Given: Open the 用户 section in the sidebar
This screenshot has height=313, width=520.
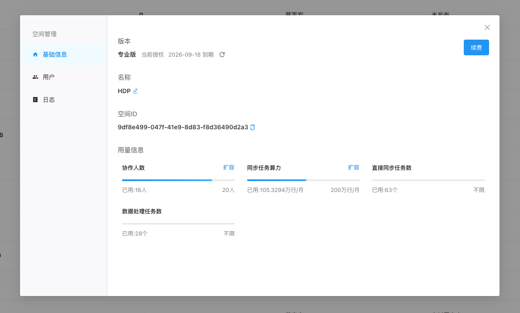Looking at the screenshot, I should (x=49, y=77).
